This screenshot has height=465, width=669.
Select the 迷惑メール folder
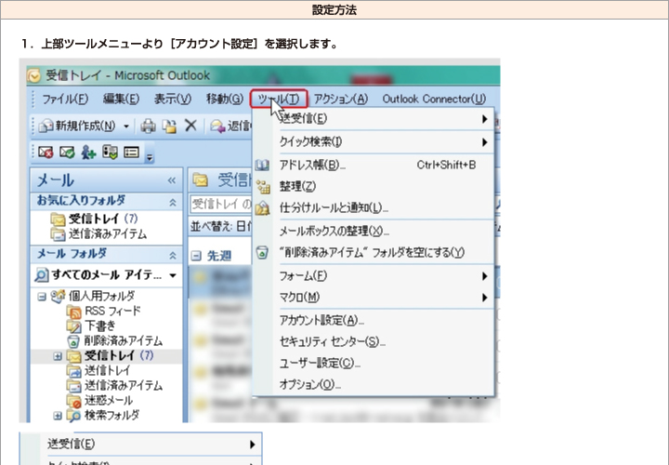click(x=99, y=401)
